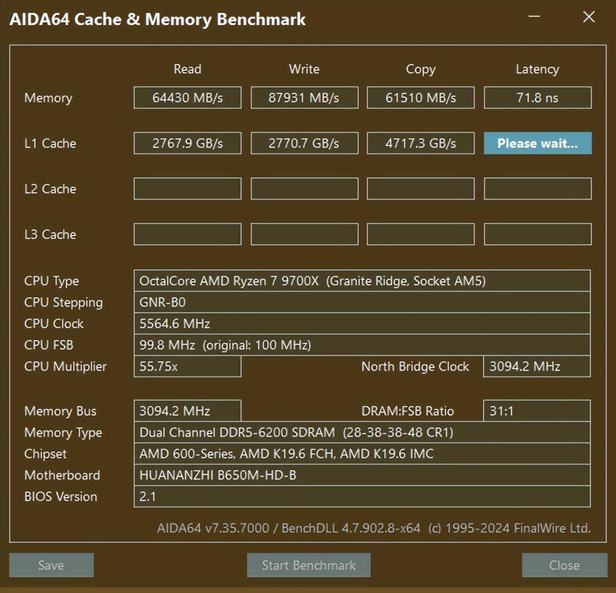Screen dimensions: 616x593
Task: Click Start Benchmark button
Action: [x=309, y=565]
